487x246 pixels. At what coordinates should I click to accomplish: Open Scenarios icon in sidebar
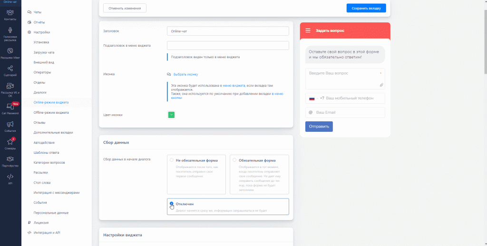point(10,69)
